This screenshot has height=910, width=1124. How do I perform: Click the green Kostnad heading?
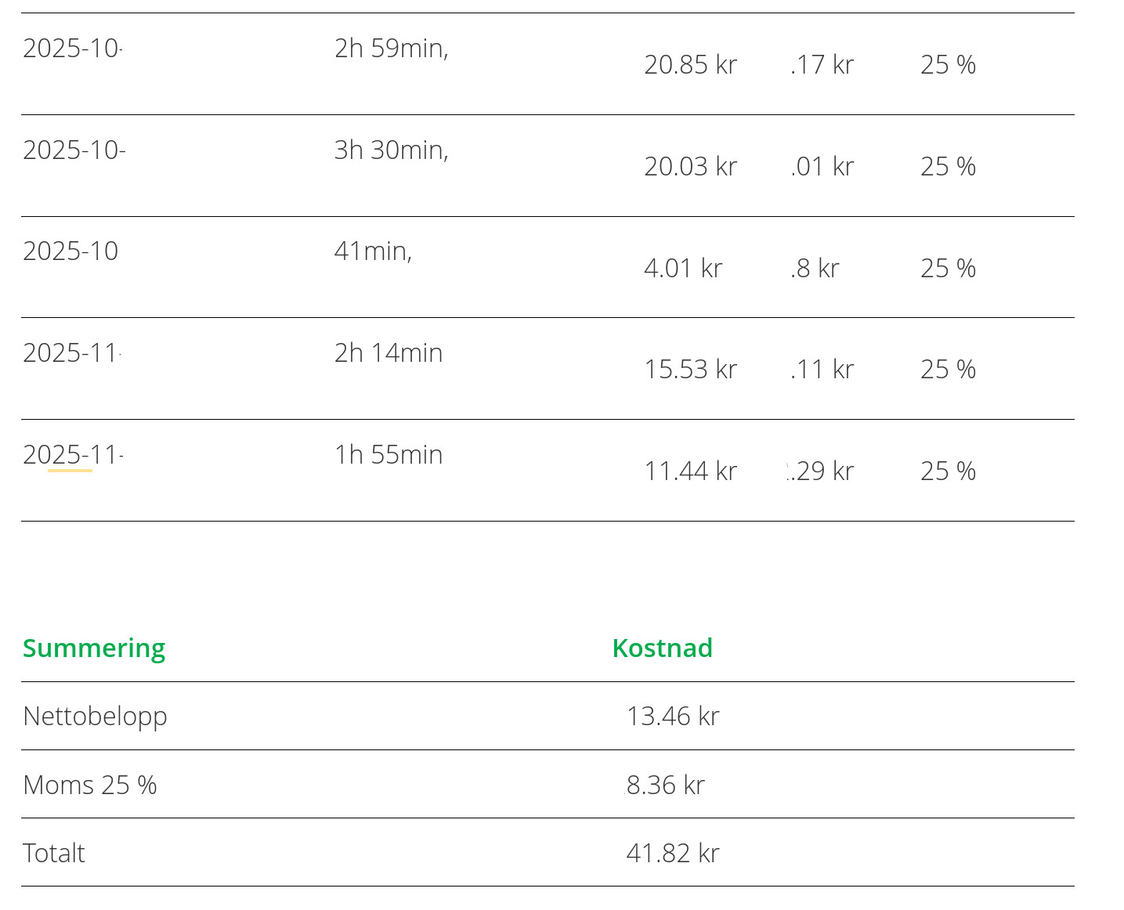662,648
